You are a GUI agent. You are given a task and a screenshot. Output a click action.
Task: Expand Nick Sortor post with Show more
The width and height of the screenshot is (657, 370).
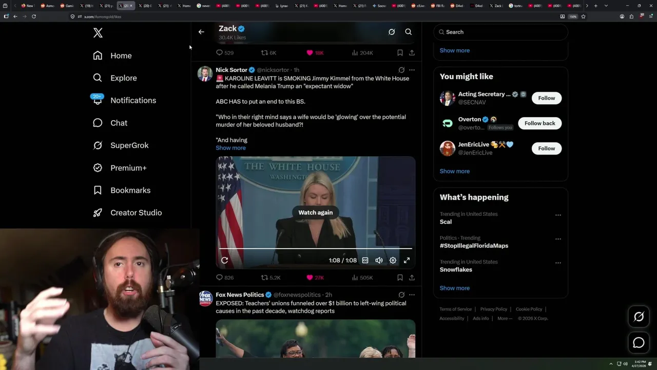230,148
